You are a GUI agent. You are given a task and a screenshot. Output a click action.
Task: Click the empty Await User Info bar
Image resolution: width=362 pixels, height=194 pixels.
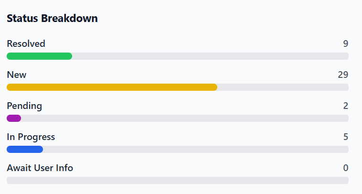pos(178,181)
